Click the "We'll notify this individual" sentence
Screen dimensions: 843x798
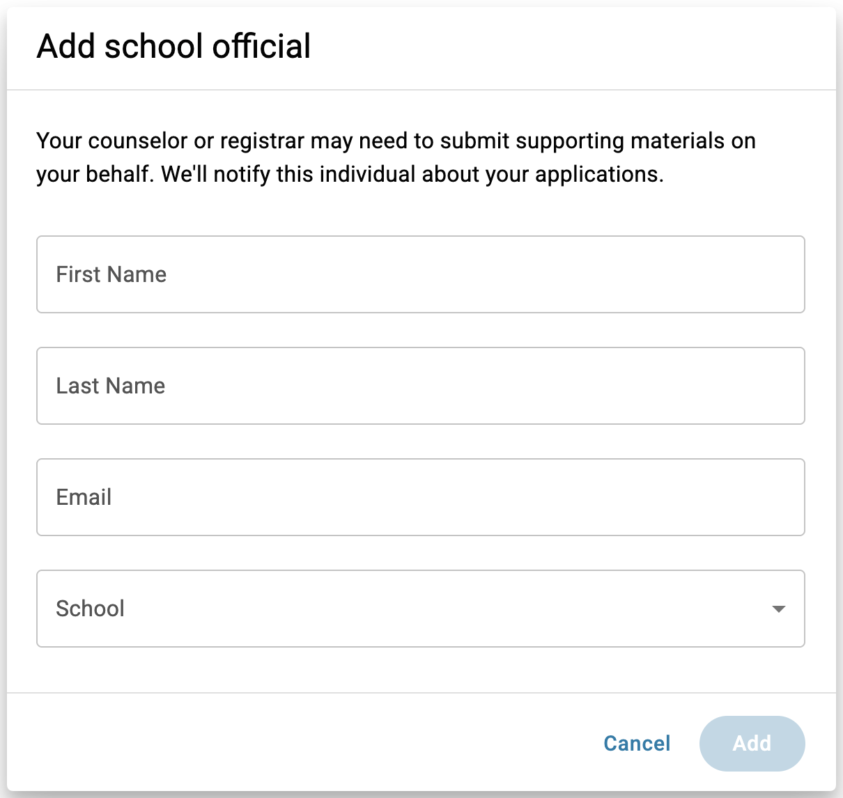coord(412,174)
